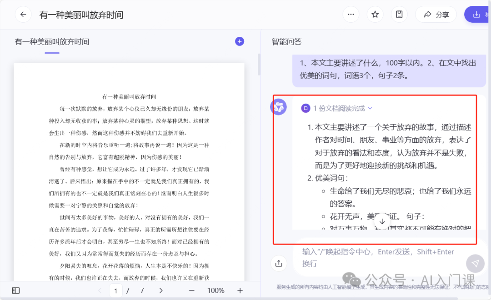Star this document as favorite
491x300 pixels.
pos(375,15)
